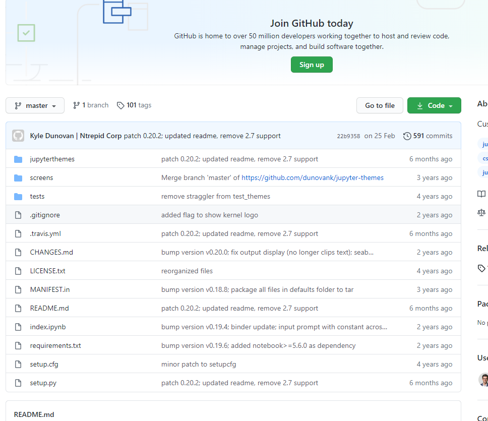The width and height of the screenshot is (488, 421).
Task: Click the branch icon next to '1 branch'
Action: pos(76,105)
